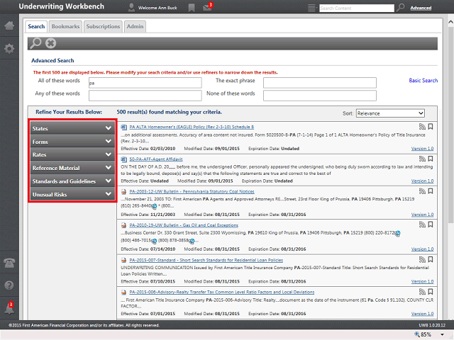Subscribe to PA ALTA Homeowner's result feed

point(422,127)
